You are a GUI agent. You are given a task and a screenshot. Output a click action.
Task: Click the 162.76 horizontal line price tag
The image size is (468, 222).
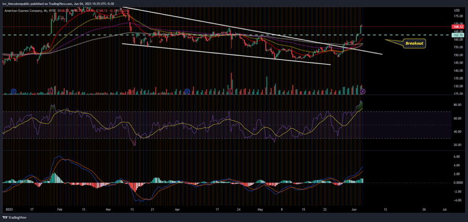tap(458, 35)
